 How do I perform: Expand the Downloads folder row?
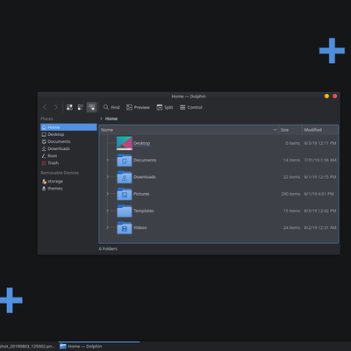point(107,177)
